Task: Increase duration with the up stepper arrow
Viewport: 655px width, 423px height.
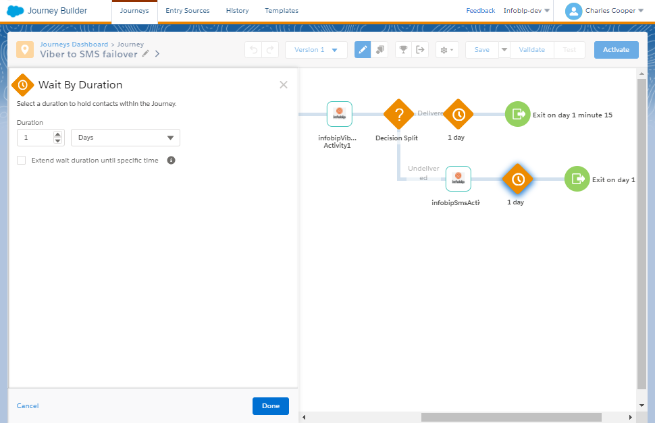Action: [58, 134]
